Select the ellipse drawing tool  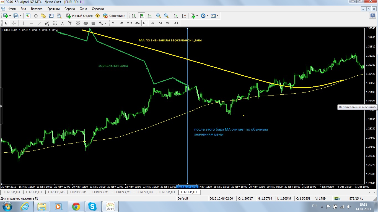point(86,23)
